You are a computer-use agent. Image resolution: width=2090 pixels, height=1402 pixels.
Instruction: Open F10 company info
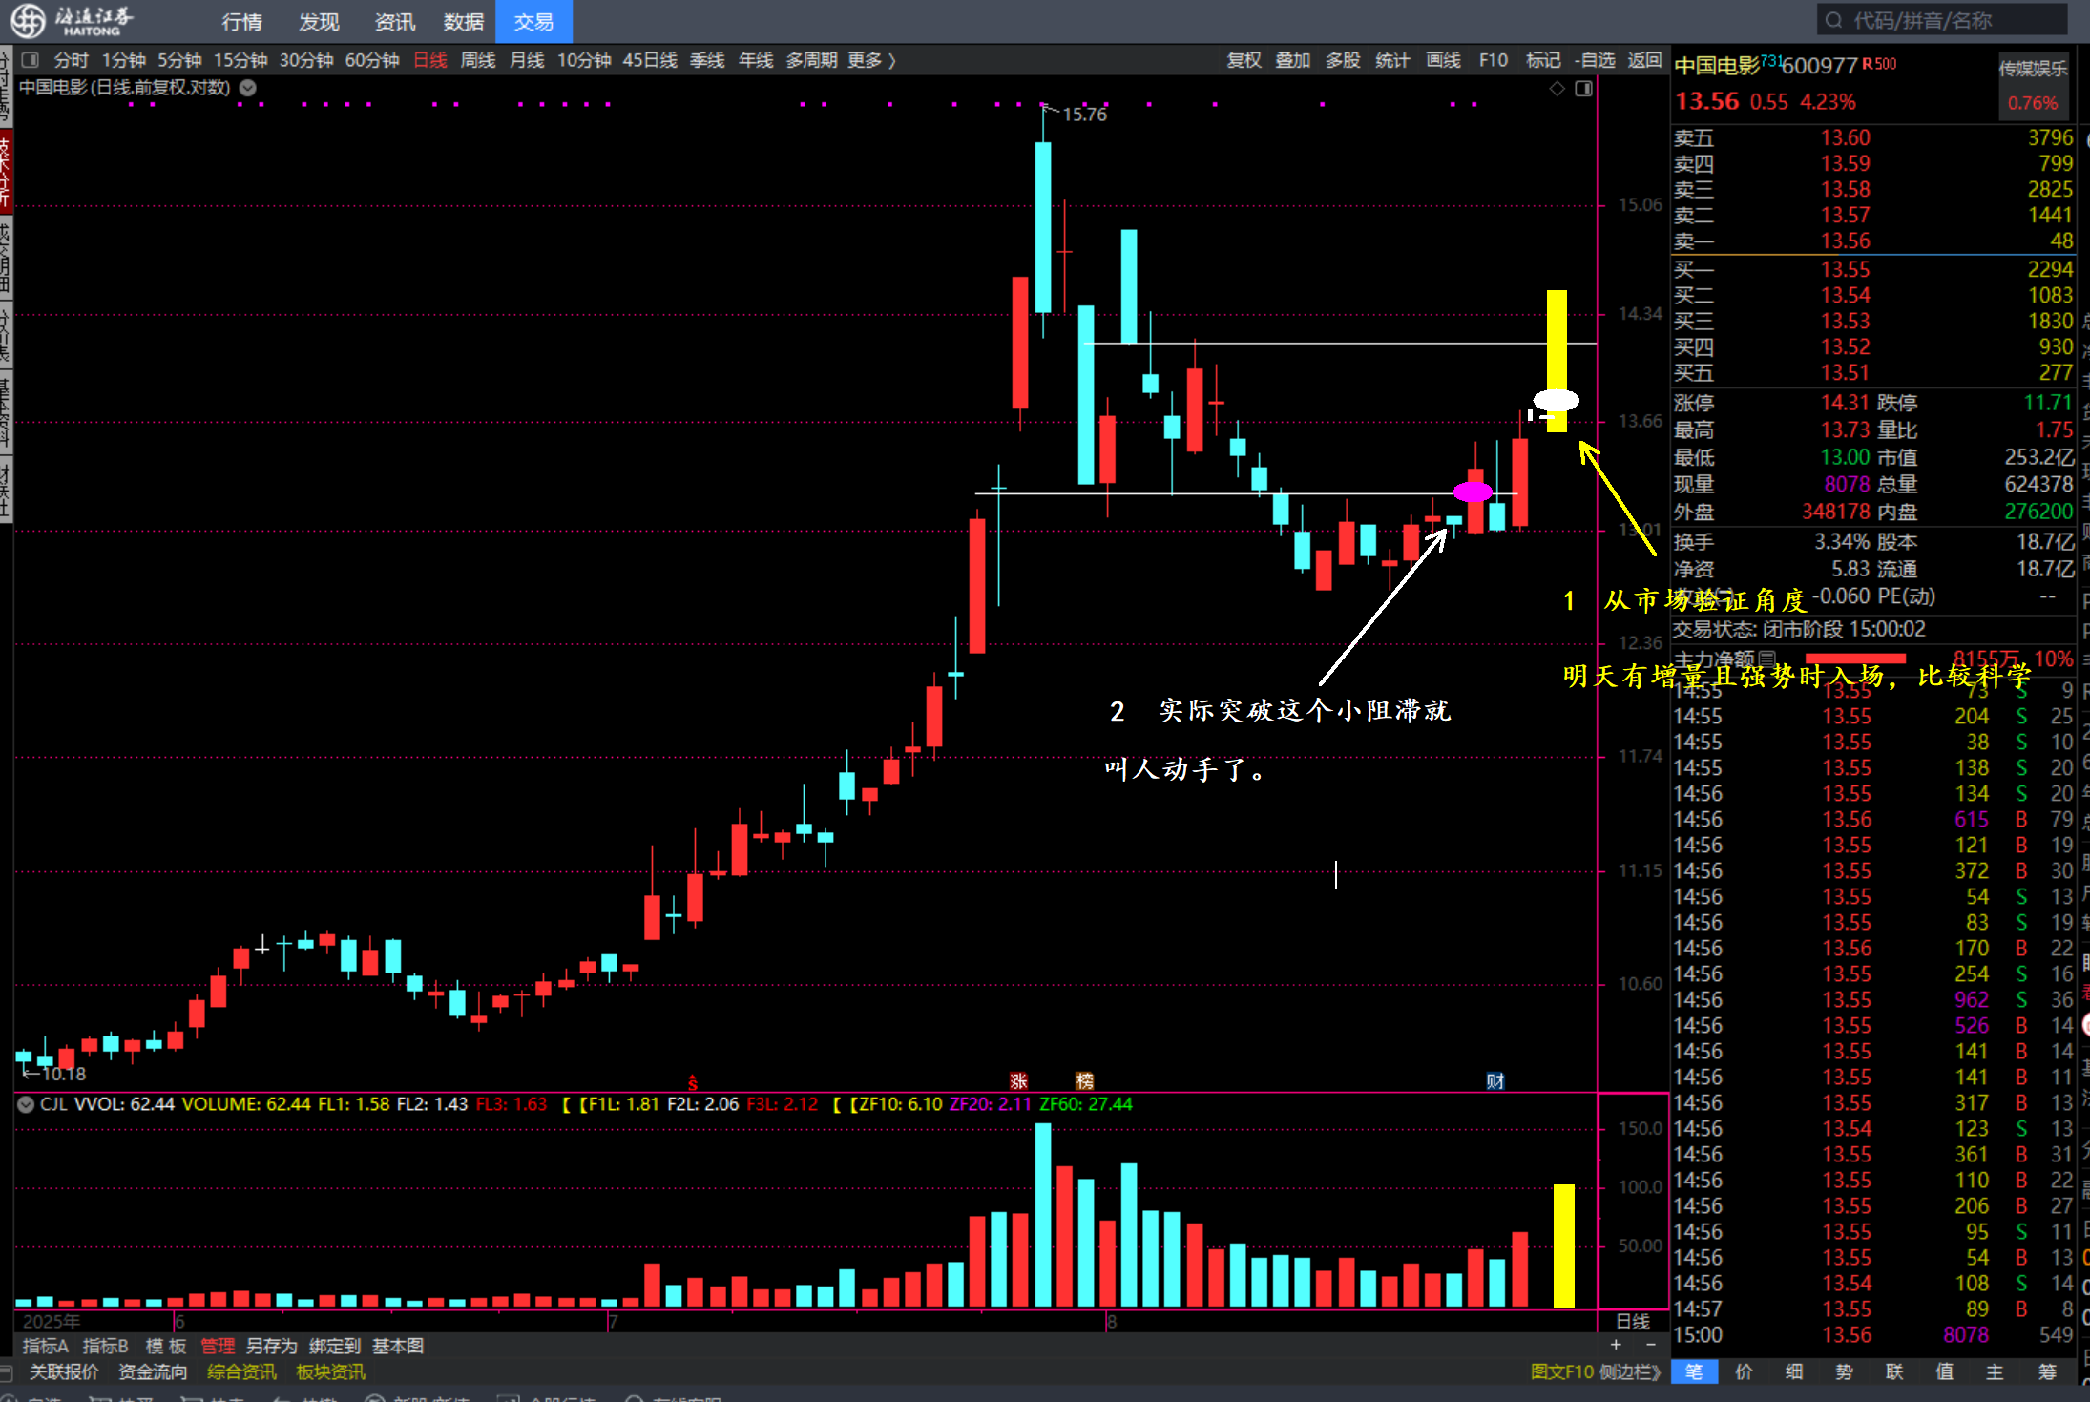[1494, 60]
